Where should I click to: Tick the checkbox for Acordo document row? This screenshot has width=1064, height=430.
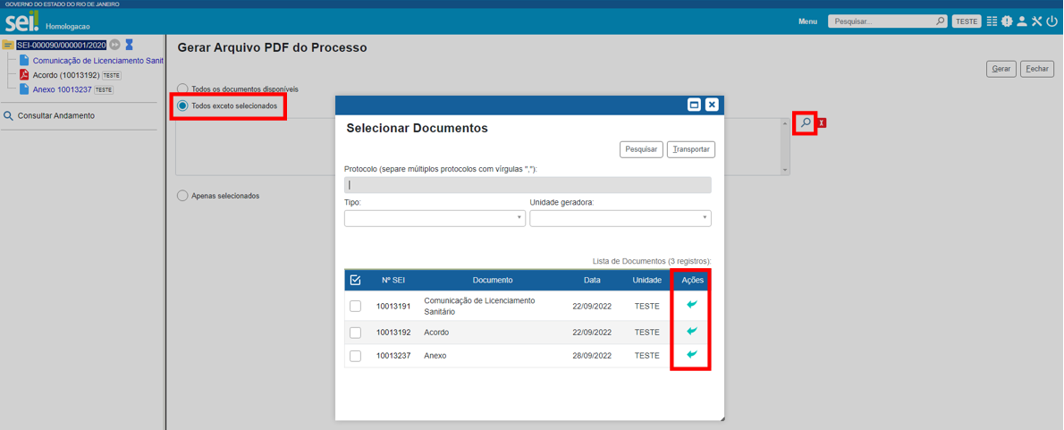[356, 333]
